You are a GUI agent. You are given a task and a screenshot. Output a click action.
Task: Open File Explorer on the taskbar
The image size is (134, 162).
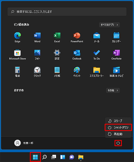(x=81, y=157)
